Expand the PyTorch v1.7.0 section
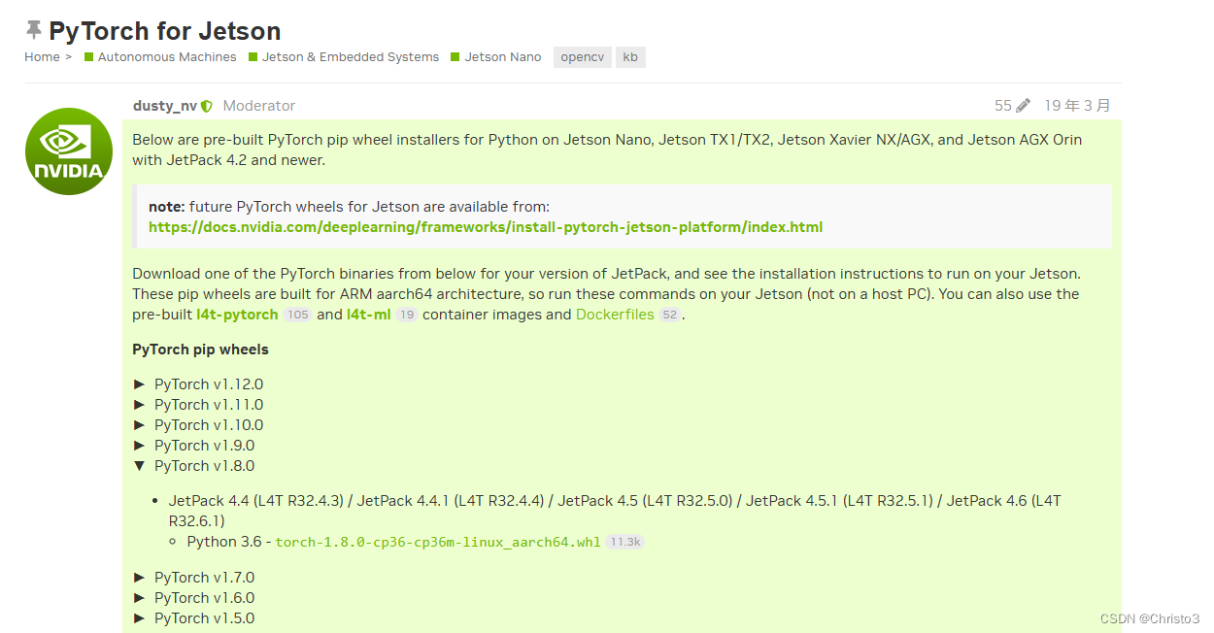Image resolution: width=1214 pixels, height=633 pixels. (193, 577)
